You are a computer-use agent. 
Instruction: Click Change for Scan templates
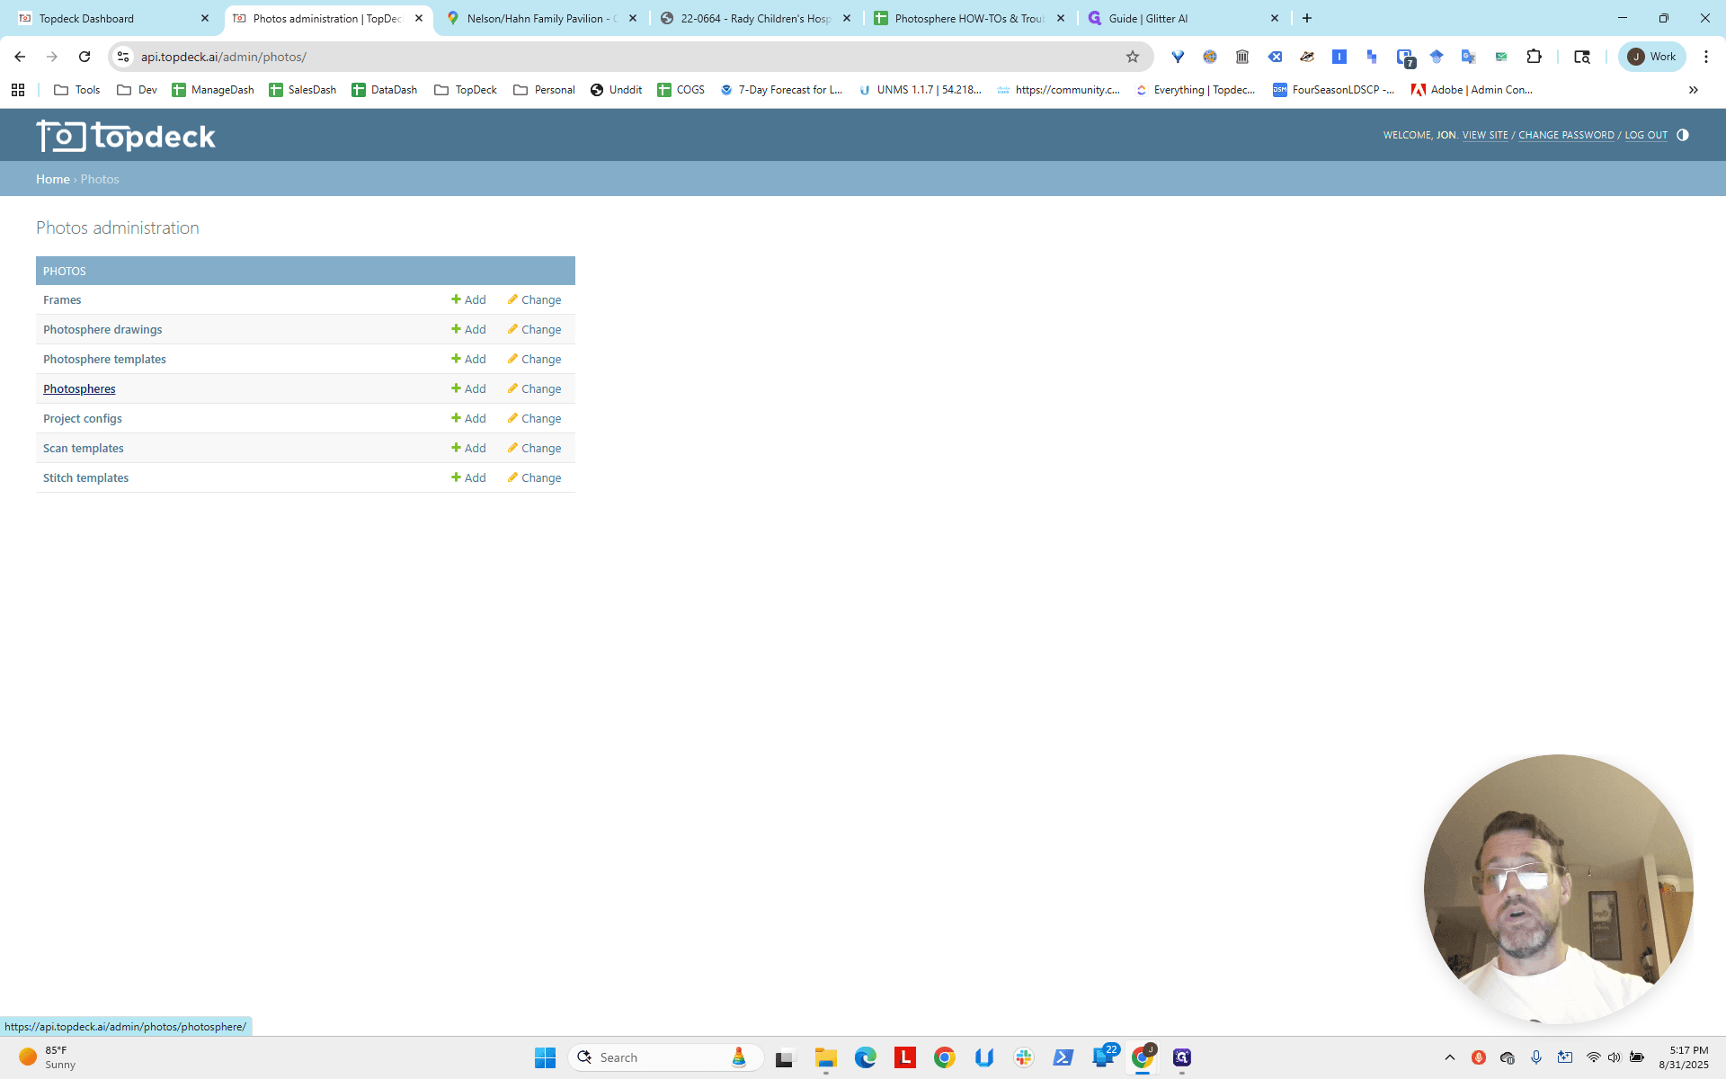coord(534,448)
